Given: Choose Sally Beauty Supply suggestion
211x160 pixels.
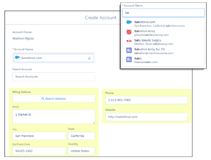Looking at the screenshot, I should tap(163, 42).
